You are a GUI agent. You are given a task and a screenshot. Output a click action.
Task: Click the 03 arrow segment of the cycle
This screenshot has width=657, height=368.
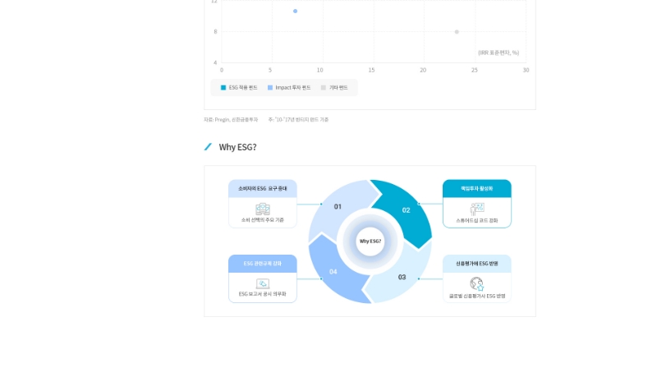pyautogui.click(x=400, y=276)
